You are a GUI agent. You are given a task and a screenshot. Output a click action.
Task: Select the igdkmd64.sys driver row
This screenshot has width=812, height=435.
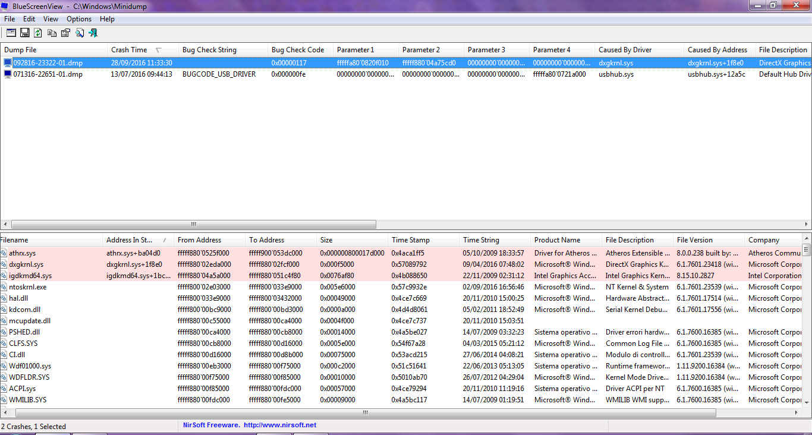coord(30,276)
